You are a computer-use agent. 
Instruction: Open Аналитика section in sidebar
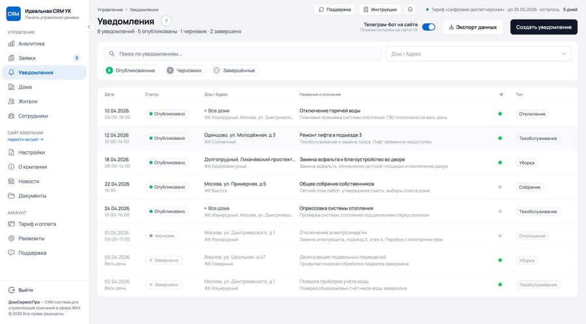(44, 44)
